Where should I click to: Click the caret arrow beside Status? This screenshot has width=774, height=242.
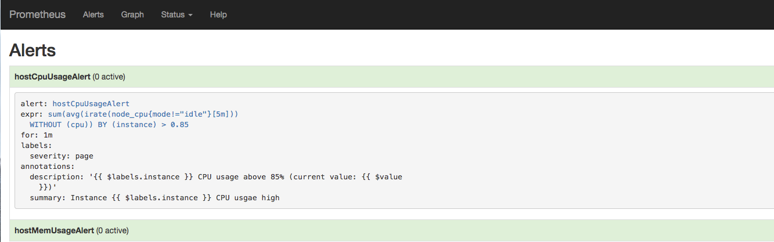click(x=190, y=15)
